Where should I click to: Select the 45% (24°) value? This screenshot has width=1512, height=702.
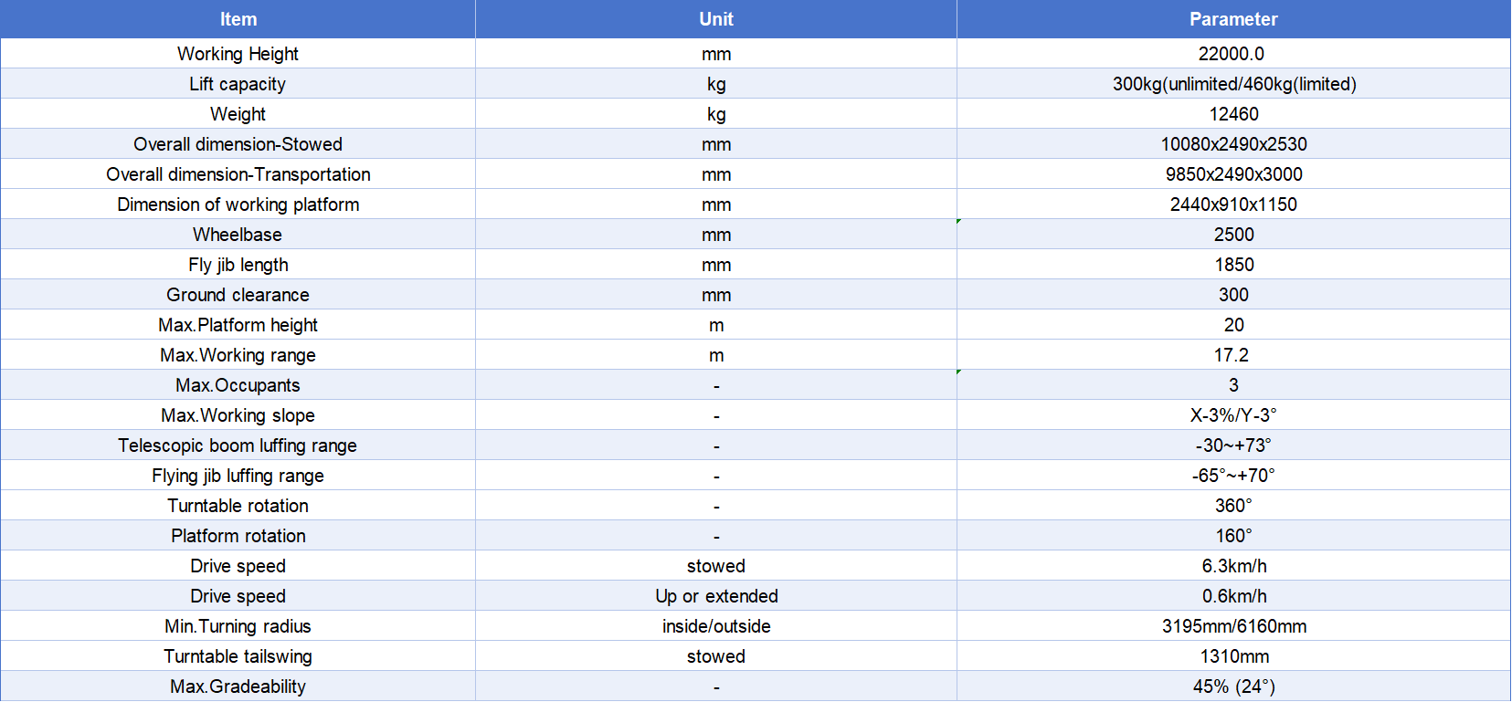tap(1233, 686)
